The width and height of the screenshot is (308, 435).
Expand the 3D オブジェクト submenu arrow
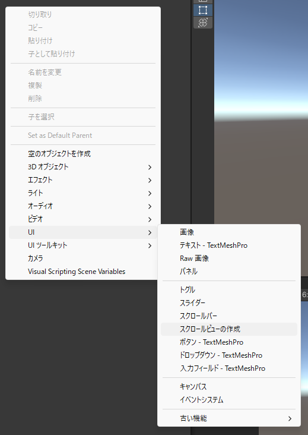pyautogui.click(x=150, y=167)
